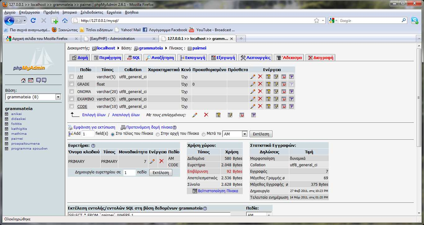Open the foititis table in sidebar
This screenshot has width=424, height=225.
[x=16, y=124]
